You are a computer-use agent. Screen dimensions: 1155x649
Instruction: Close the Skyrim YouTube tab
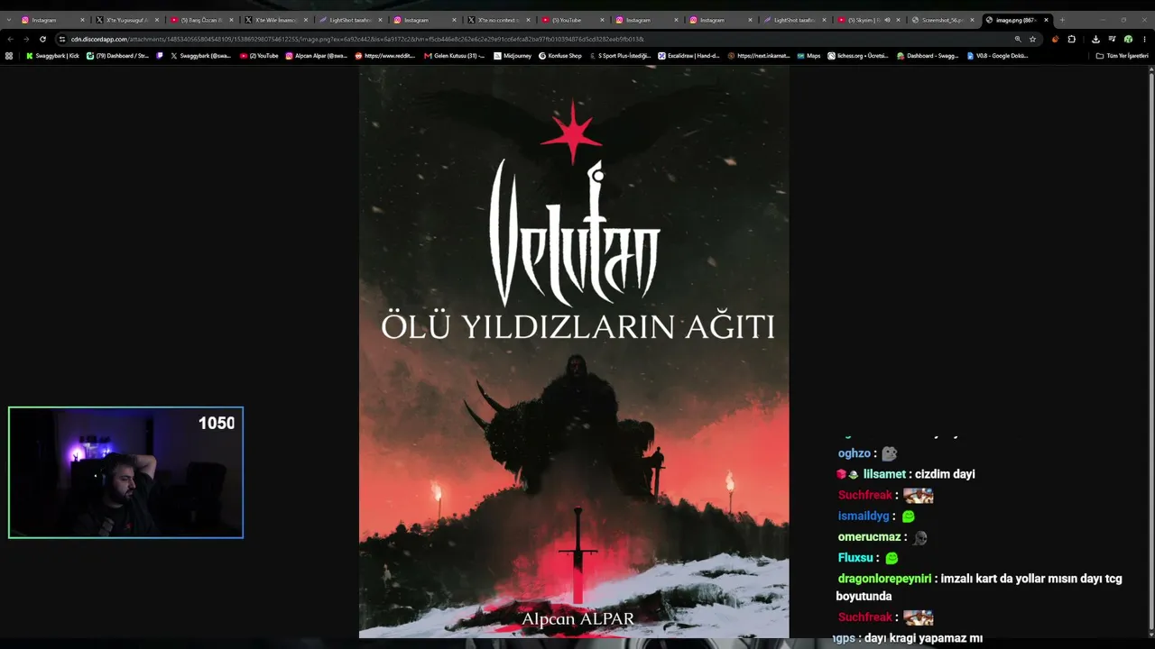click(x=898, y=20)
